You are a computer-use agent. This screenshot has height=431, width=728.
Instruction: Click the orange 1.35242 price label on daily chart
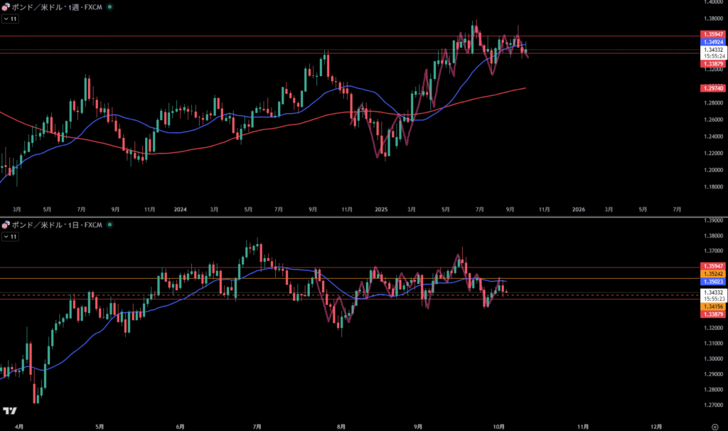[713, 274]
